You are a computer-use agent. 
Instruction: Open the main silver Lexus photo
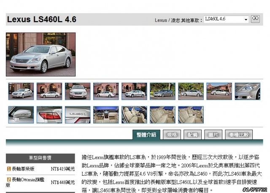(x=40, y=54)
